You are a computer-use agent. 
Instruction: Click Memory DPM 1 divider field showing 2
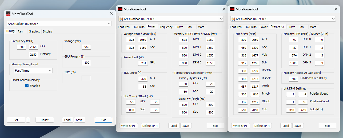pos(320,48)
